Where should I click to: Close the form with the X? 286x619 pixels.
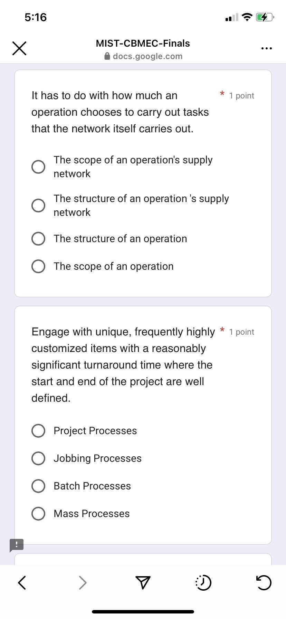pos(19,48)
